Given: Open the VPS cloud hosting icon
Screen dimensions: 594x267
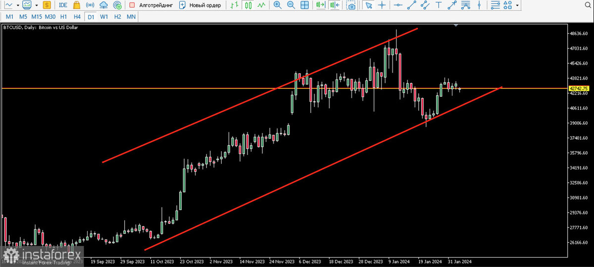Looking at the screenshot, I should tap(103, 5).
